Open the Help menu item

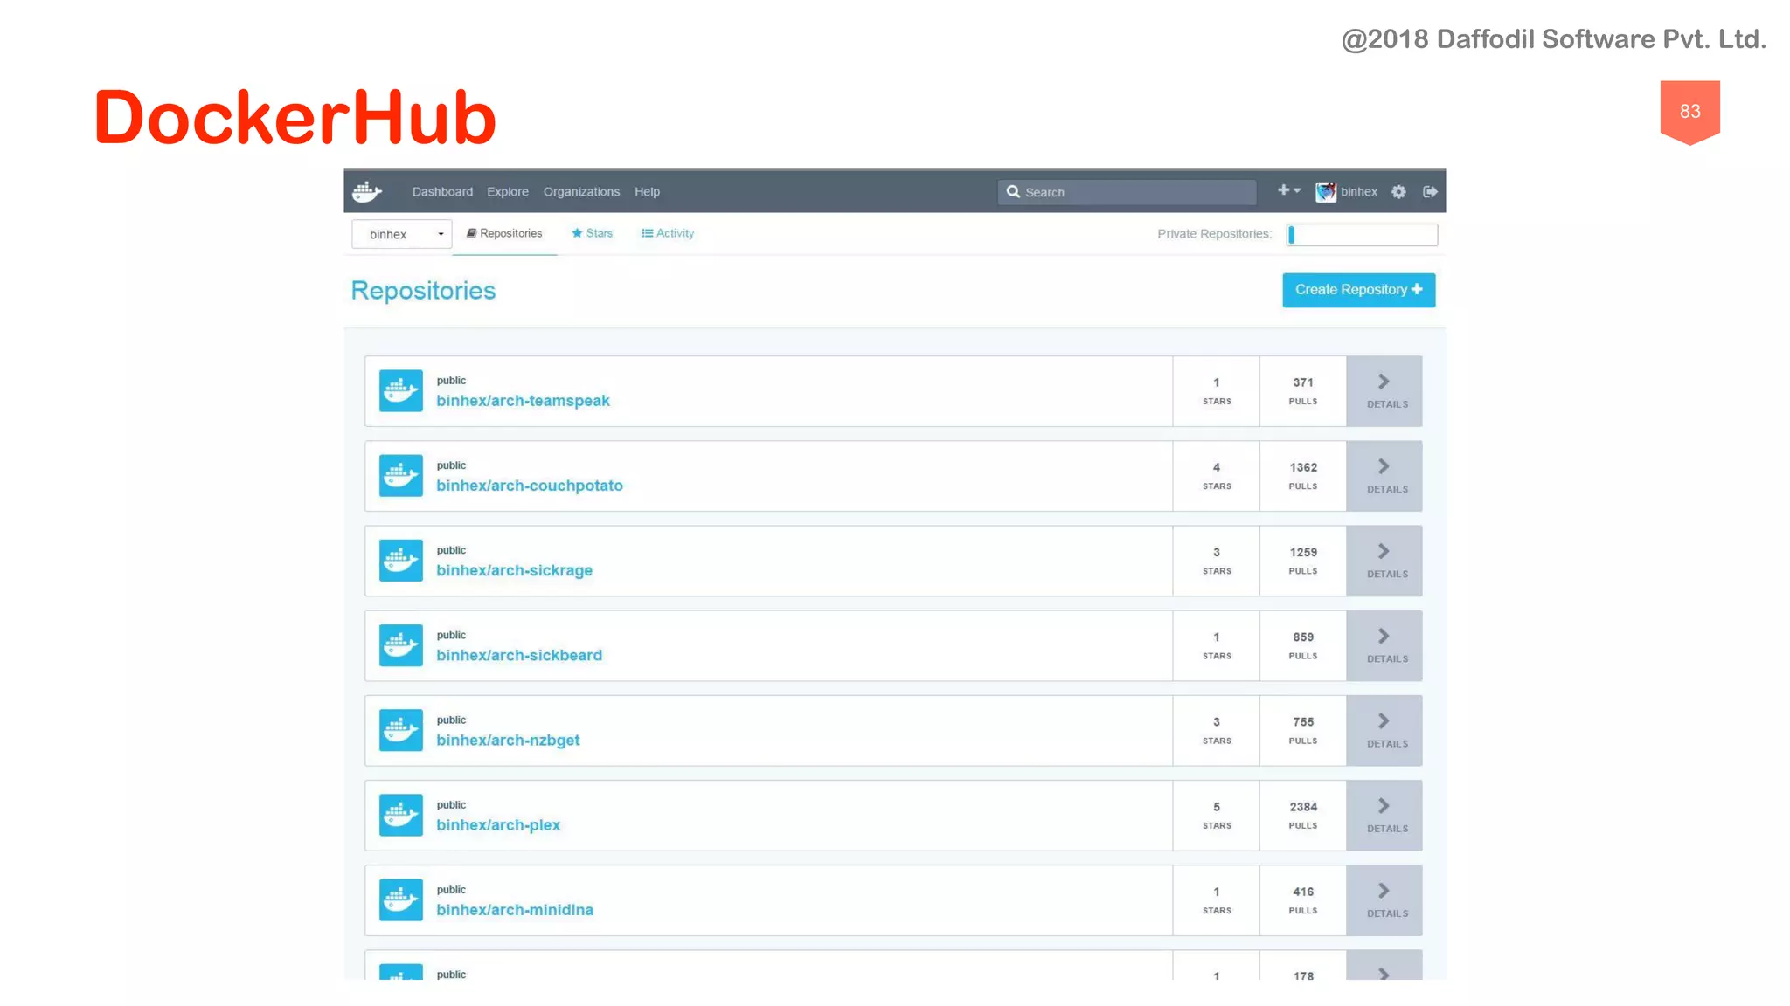coord(647,192)
